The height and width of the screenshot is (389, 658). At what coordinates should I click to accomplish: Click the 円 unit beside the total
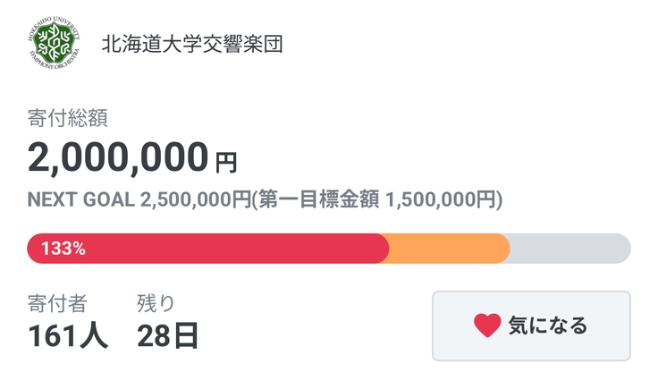[x=227, y=163]
